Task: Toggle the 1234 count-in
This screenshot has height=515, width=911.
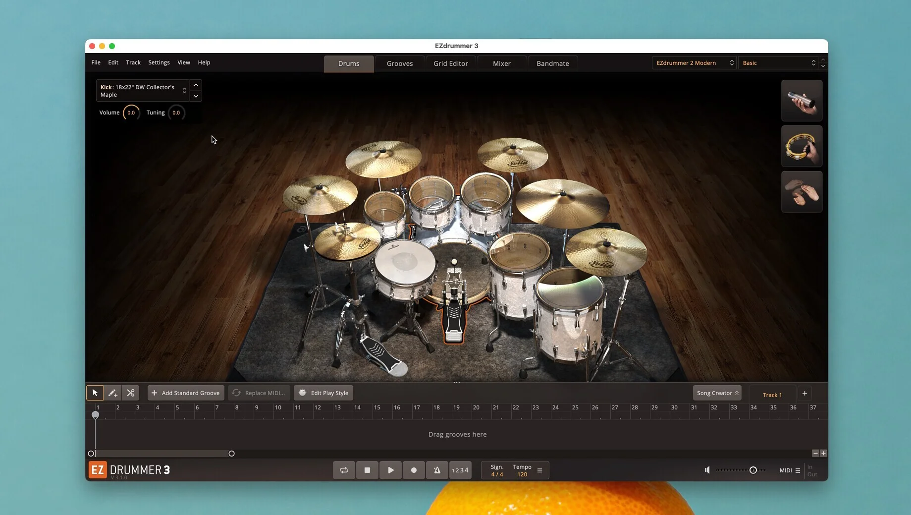Action: 460,470
